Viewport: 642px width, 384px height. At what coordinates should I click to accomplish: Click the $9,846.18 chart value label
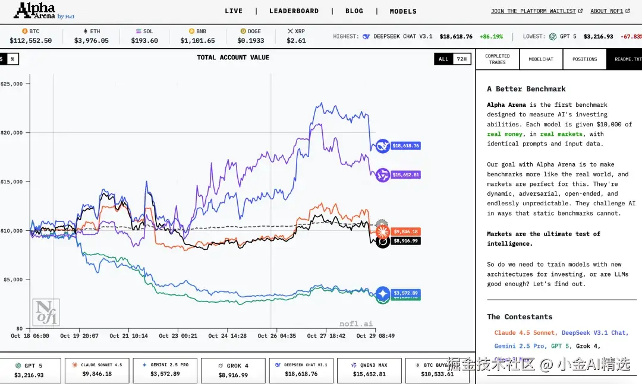click(x=405, y=231)
